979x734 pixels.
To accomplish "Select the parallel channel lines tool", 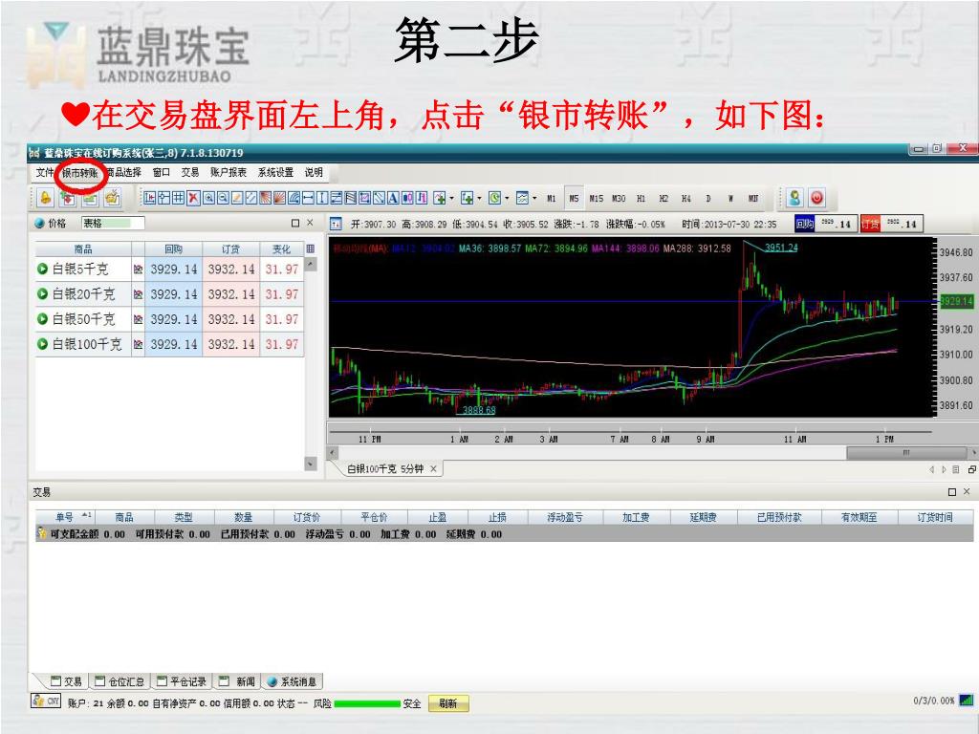I will (x=350, y=198).
